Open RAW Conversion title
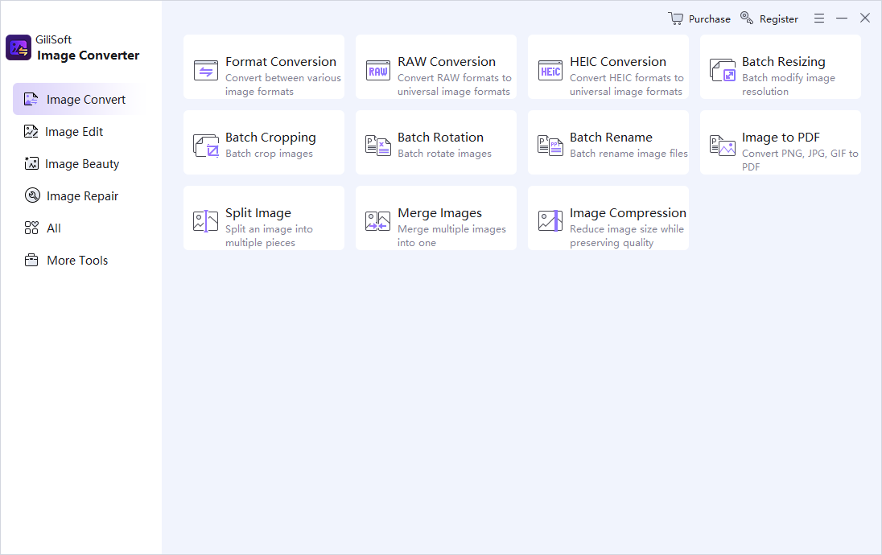The width and height of the screenshot is (882, 555). pyautogui.click(x=447, y=62)
